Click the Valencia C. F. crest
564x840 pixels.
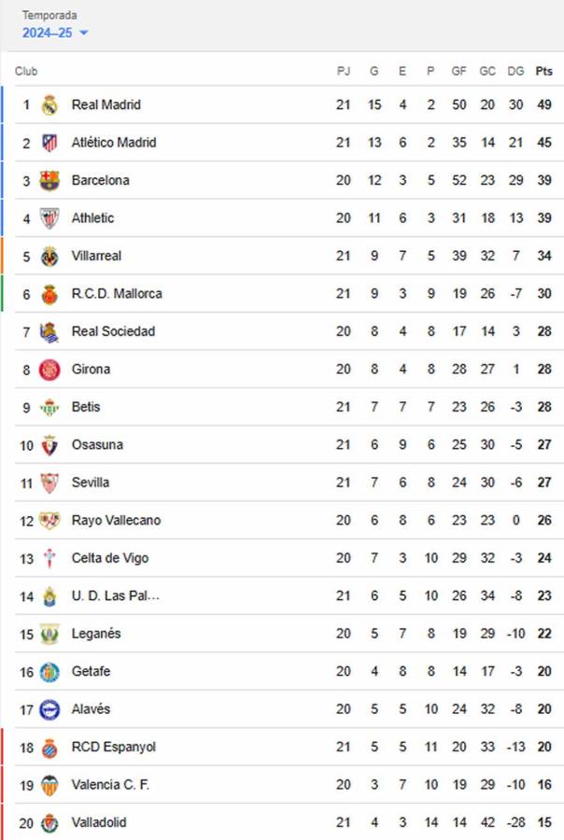[49, 785]
